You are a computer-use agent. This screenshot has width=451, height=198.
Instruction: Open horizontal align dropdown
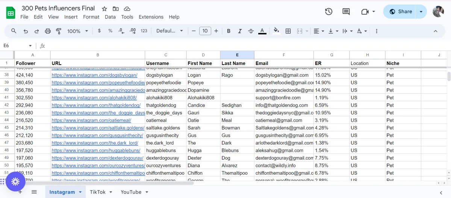[x=319, y=31]
